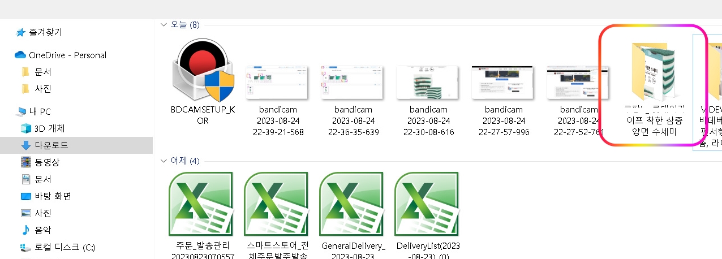
Task: Select bandicam 2023-08-24 22-27-57-996 thumbnail
Action: point(503,83)
